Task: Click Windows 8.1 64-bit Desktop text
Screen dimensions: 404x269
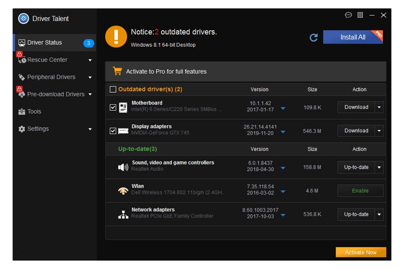Action: click(163, 45)
